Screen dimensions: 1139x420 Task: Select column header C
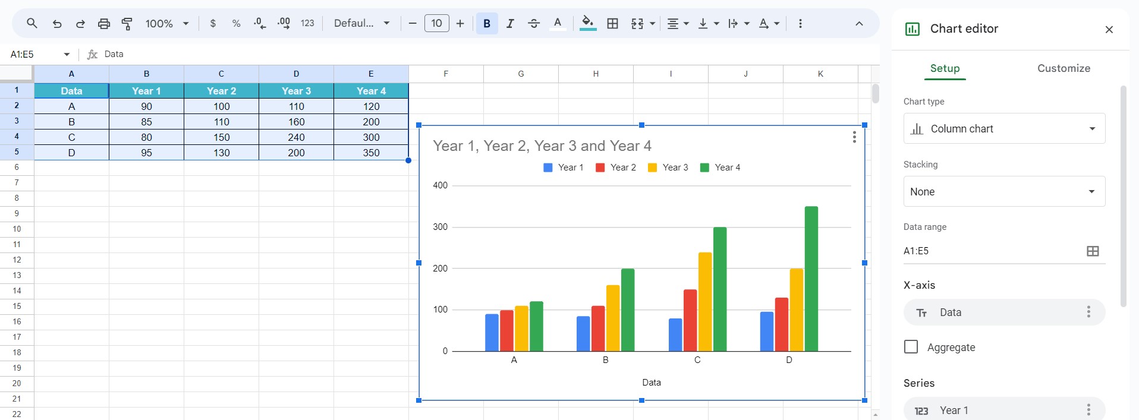(221, 74)
